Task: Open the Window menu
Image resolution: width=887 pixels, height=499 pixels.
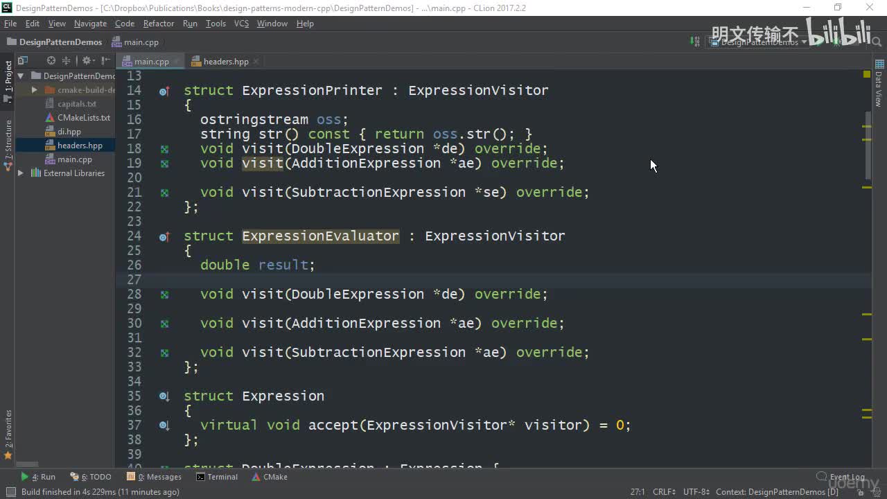Action: [x=272, y=24]
